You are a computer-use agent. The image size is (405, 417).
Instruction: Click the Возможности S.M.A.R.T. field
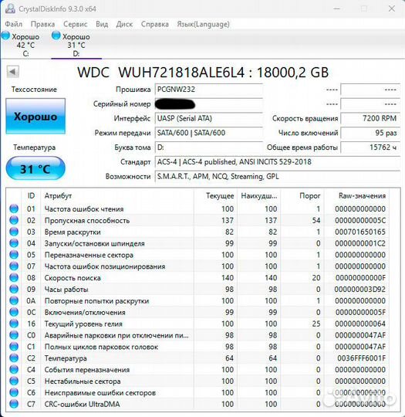278,176
